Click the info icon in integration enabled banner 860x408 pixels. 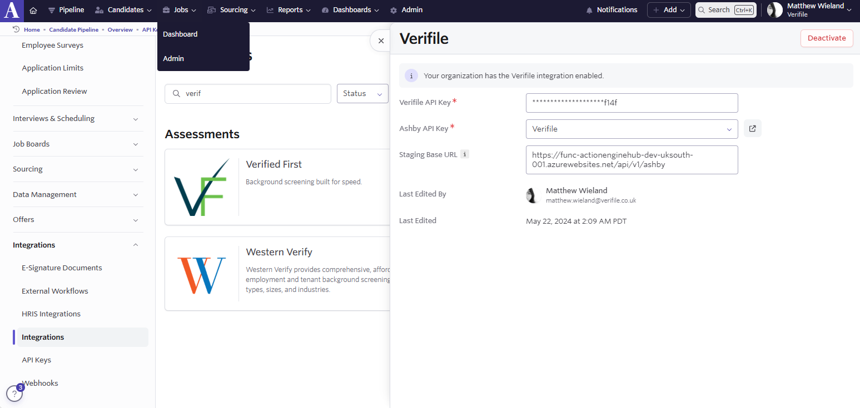tap(411, 75)
